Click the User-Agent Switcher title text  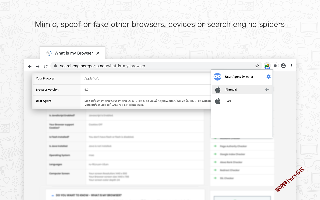click(x=239, y=77)
